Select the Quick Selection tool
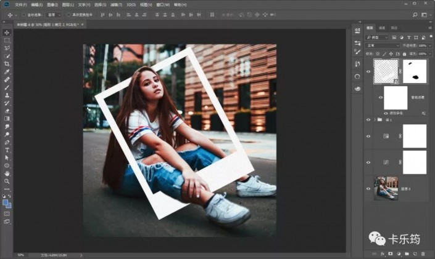Screen dimensions: 435x259 [7, 56]
